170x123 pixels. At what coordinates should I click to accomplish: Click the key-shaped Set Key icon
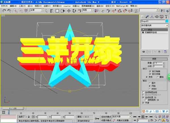97,118
